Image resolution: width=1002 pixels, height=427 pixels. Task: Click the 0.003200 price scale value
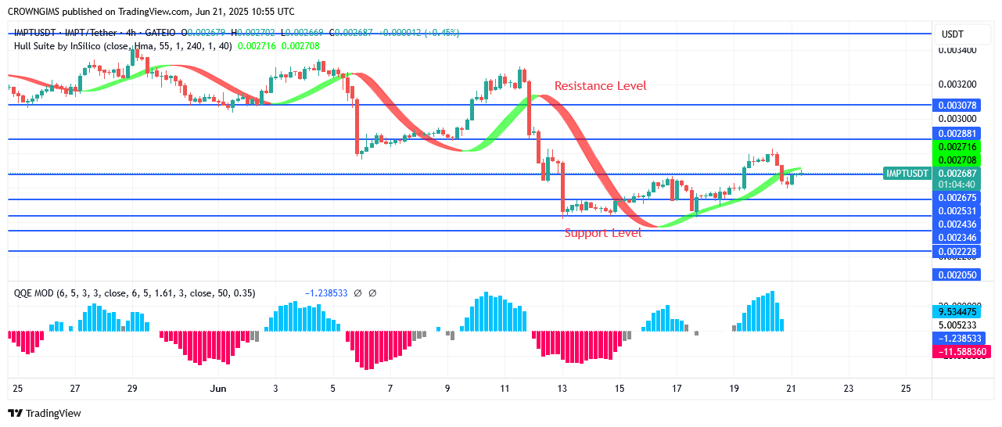coord(957,84)
